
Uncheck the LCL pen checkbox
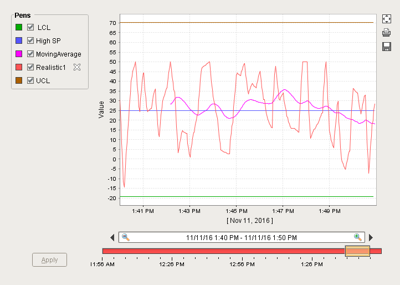pos(30,27)
